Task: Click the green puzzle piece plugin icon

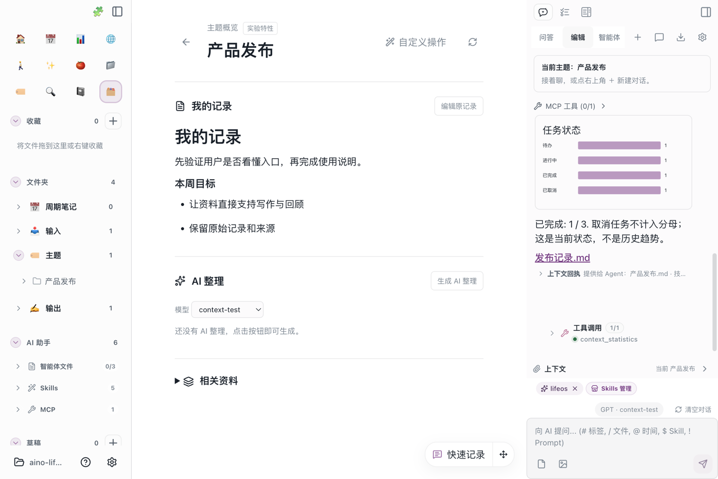Action: click(98, 11)
